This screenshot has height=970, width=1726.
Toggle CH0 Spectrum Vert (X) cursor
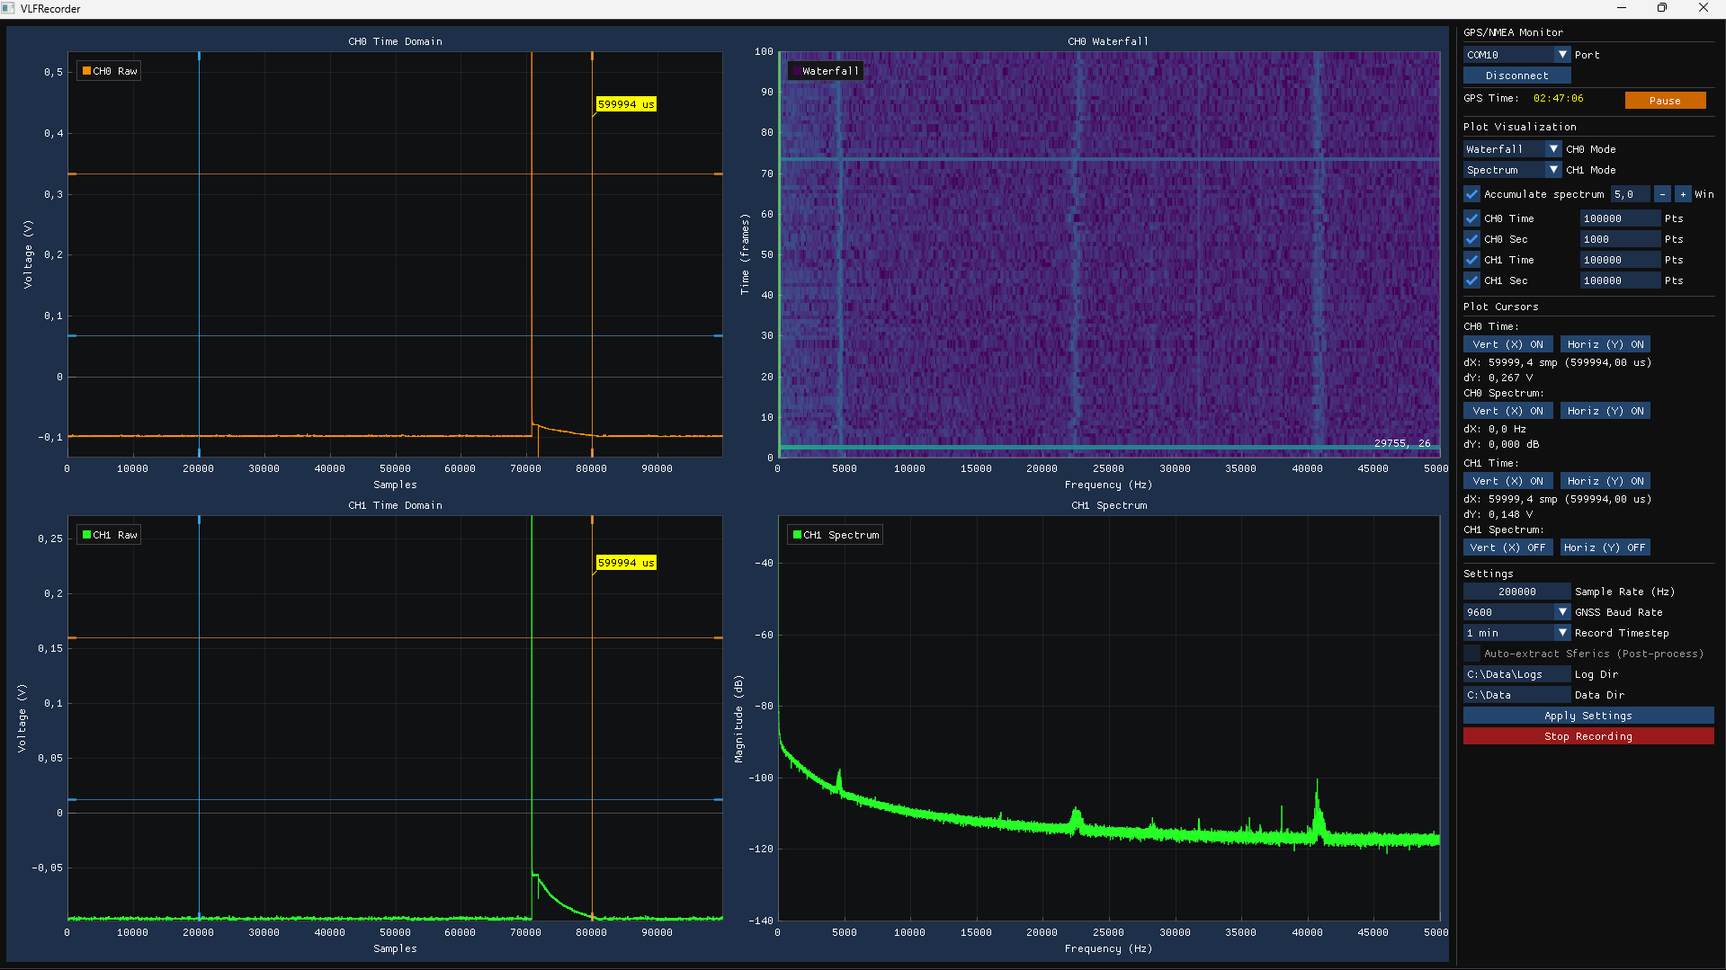[1507, 411]
